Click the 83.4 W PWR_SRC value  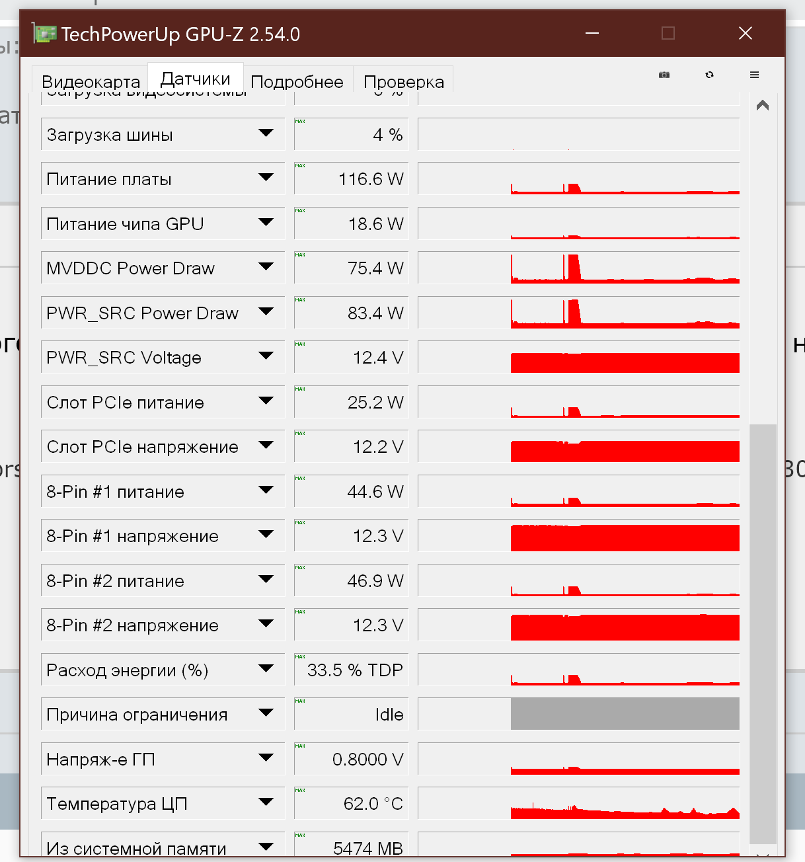(352, 313)
